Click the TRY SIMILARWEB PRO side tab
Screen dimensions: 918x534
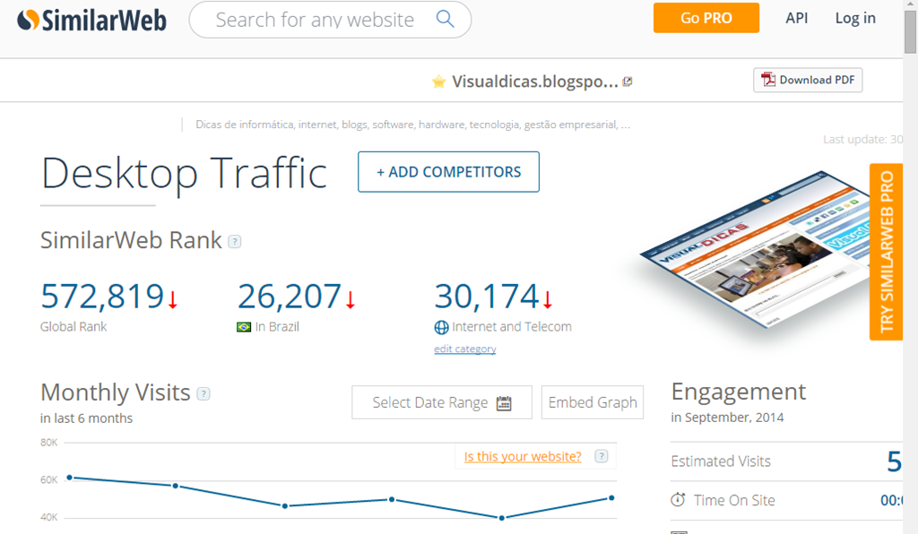[887, 252]
